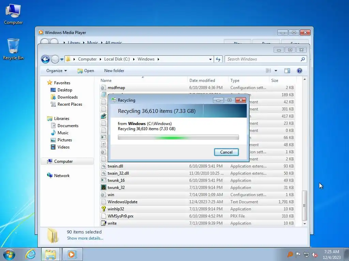
Task: Select the Recycle Bin desktop icon
Action: tap(13, 49)
